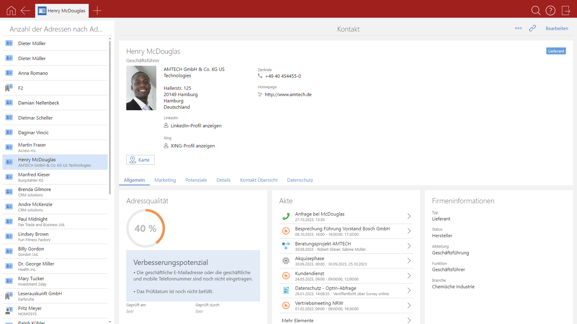Expand the Beratungsprojekt AMTECH chevron
Screen dimensions: 577x324
pyautogui.click(x=409, y=246)
